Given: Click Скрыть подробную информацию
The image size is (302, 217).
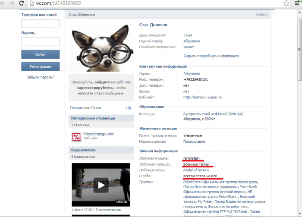Looking at the screenshot, I should click(x=211, y=56).
